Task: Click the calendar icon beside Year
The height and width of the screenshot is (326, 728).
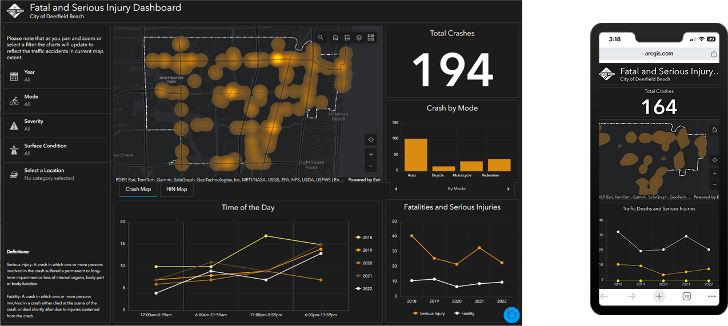Action: (14, 76)
